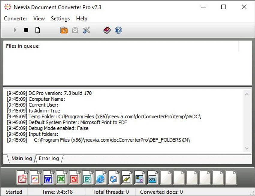The height and width of the screenshot is (196, 255).
Task: Open the wrench and screwdriver tools icon
Action: 86,30
